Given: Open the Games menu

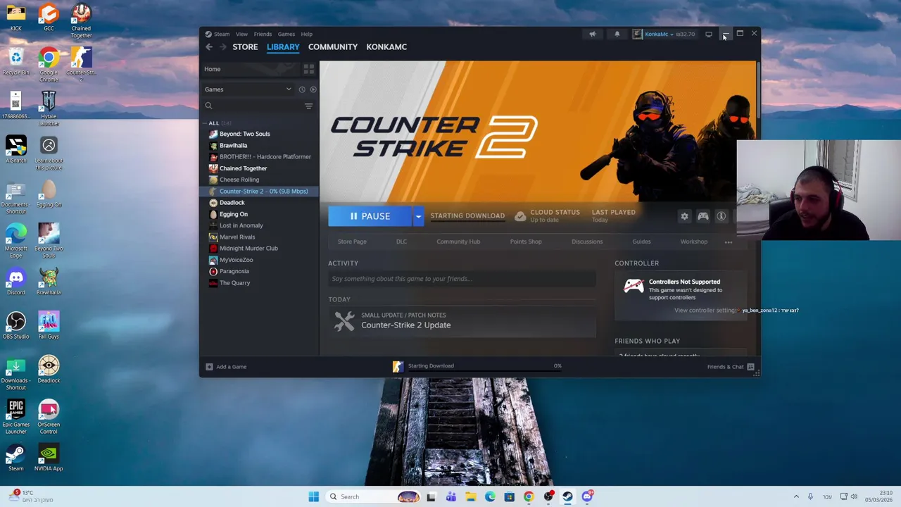Looking at the screenshot, I should 286,34.
